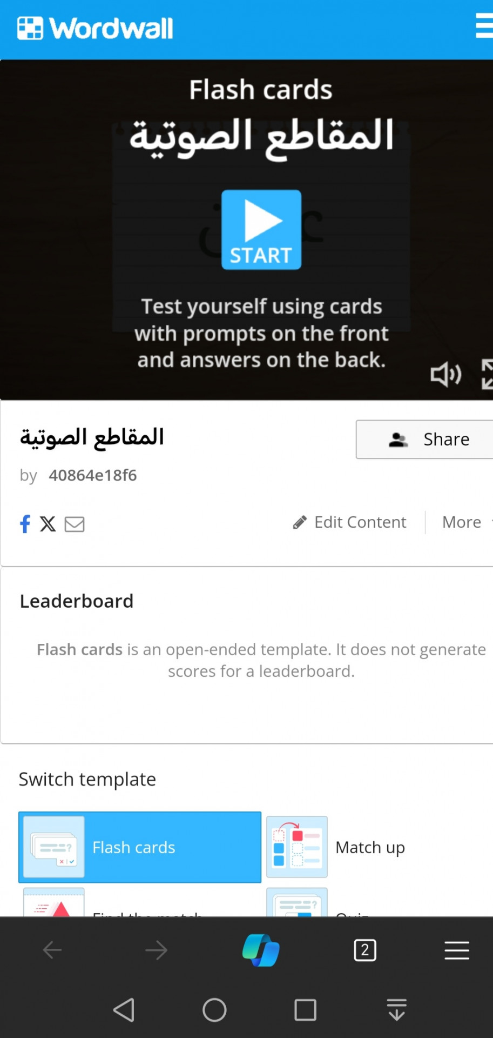Switch to the Match up template
Screen dimensions: 493x1038
378,847
